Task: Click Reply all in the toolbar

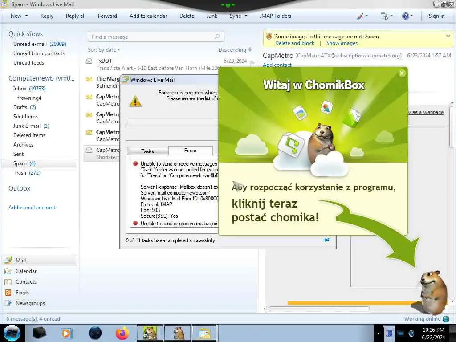Action: tap(76, 16)
